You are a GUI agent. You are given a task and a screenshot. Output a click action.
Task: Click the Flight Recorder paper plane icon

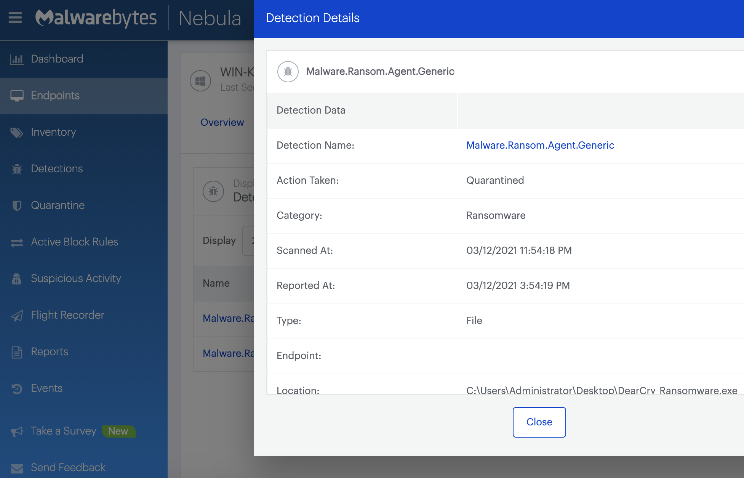pos(17,315)
